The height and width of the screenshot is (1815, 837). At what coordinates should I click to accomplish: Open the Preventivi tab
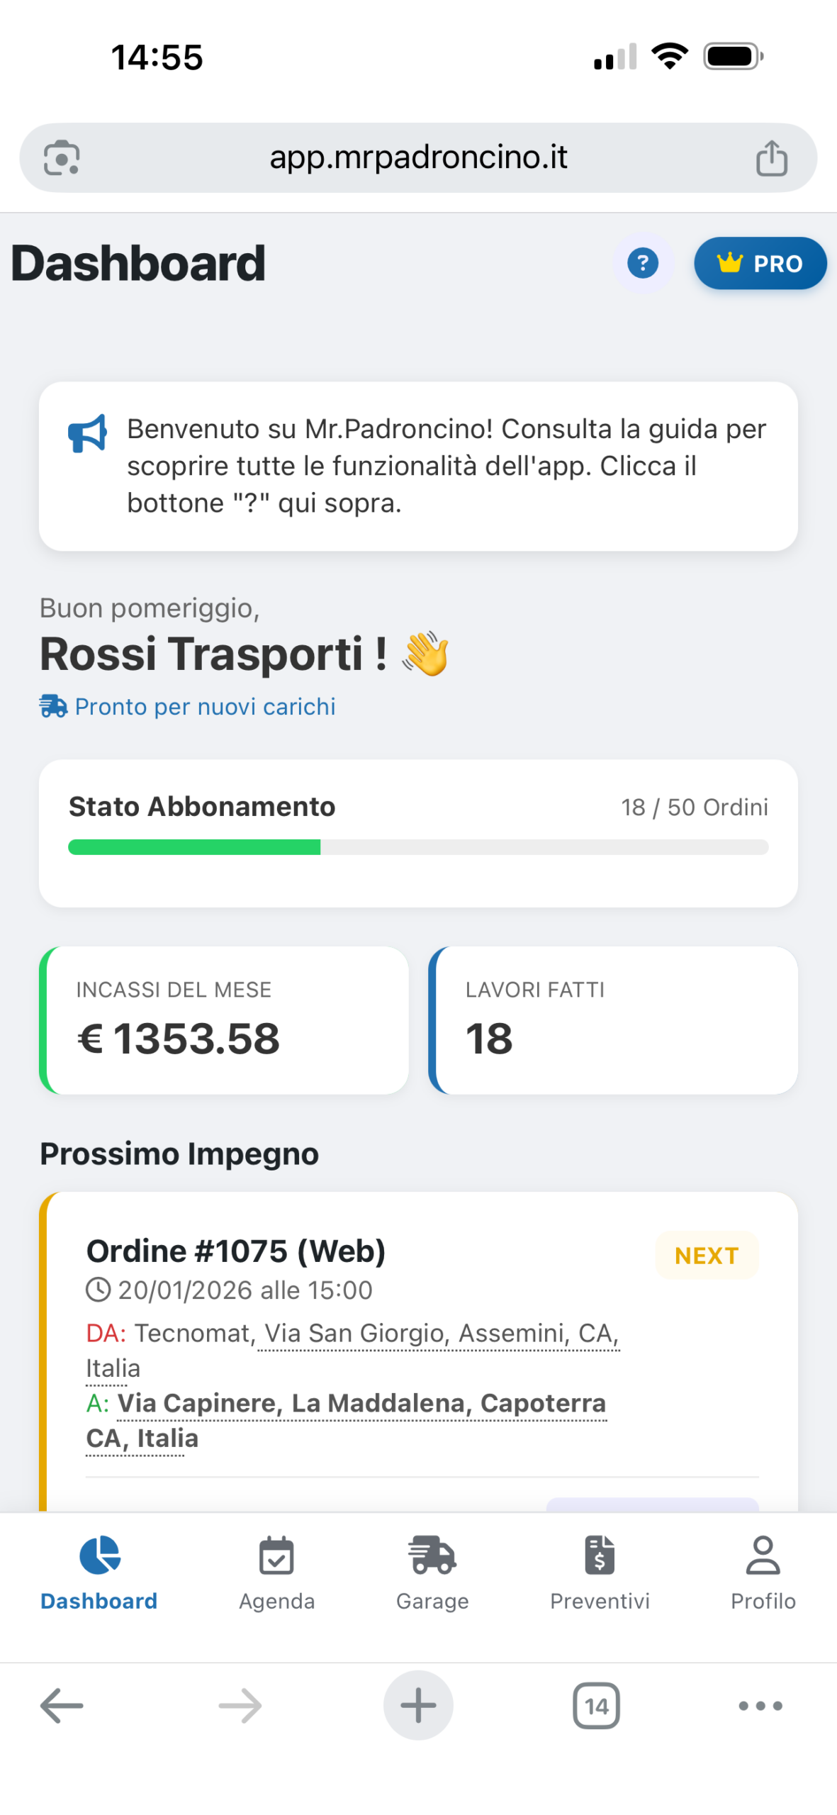click(x=600, y=1571)
